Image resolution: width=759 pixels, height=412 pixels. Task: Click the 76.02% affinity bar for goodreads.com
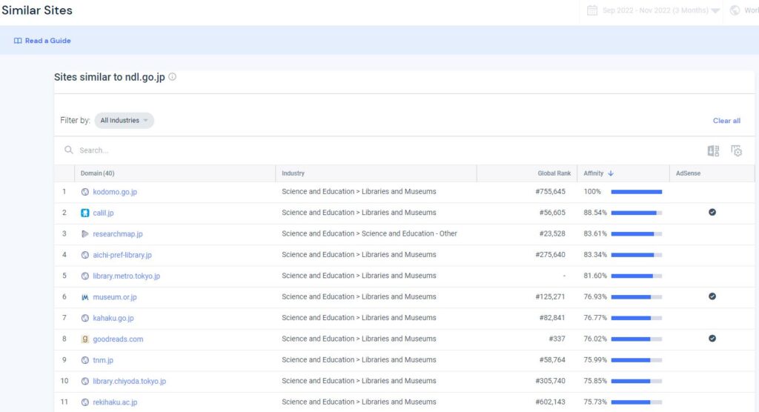click(636, 339)
